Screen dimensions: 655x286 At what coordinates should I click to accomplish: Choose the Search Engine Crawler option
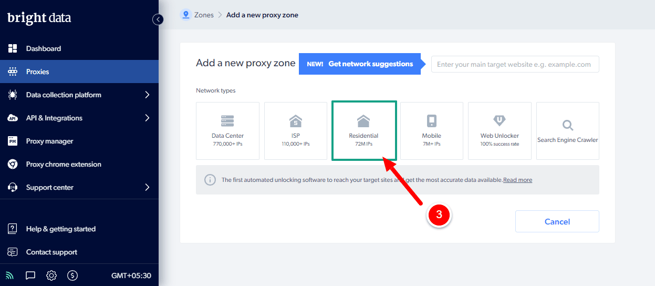click(x=567, y=131)
